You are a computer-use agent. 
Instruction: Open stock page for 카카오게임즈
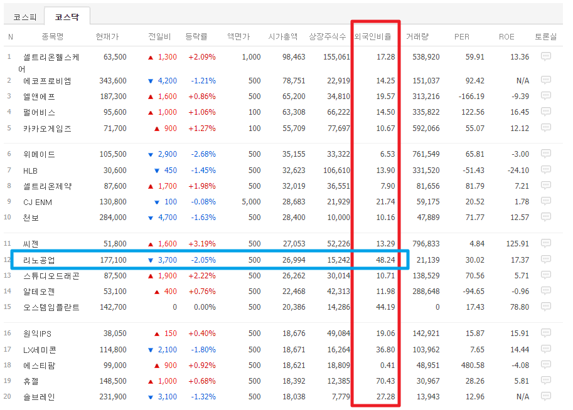pyautogui.click(x=47, y=129)
